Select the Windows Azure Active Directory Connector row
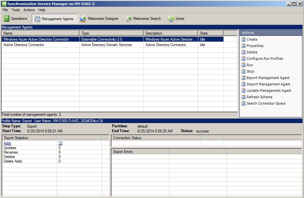Viewport: 304px width, 198px height. tap(38, 39)
